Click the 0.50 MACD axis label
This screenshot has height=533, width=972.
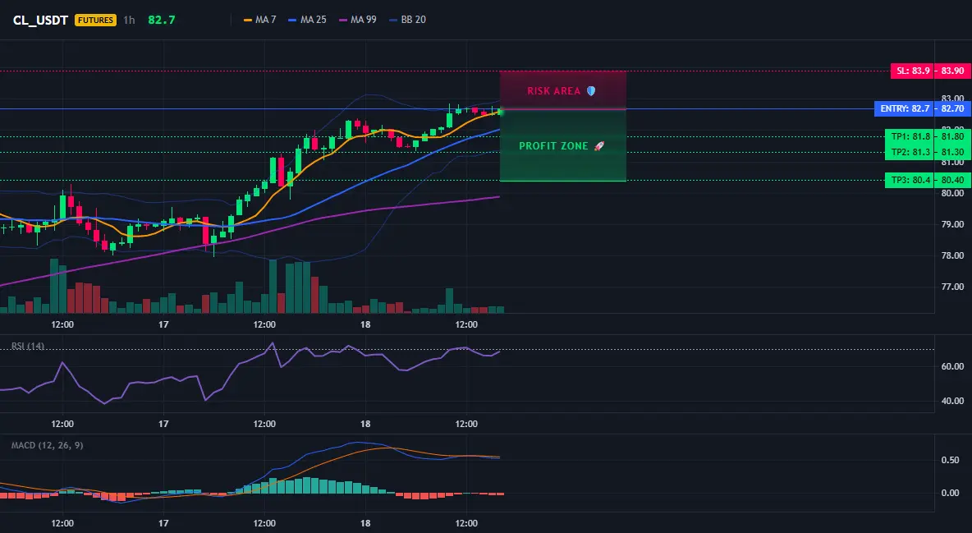(x=951, y=460)
